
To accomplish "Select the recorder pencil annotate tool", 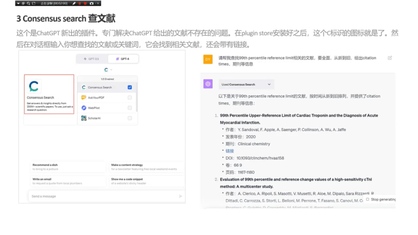I will [x=74, y=3].
